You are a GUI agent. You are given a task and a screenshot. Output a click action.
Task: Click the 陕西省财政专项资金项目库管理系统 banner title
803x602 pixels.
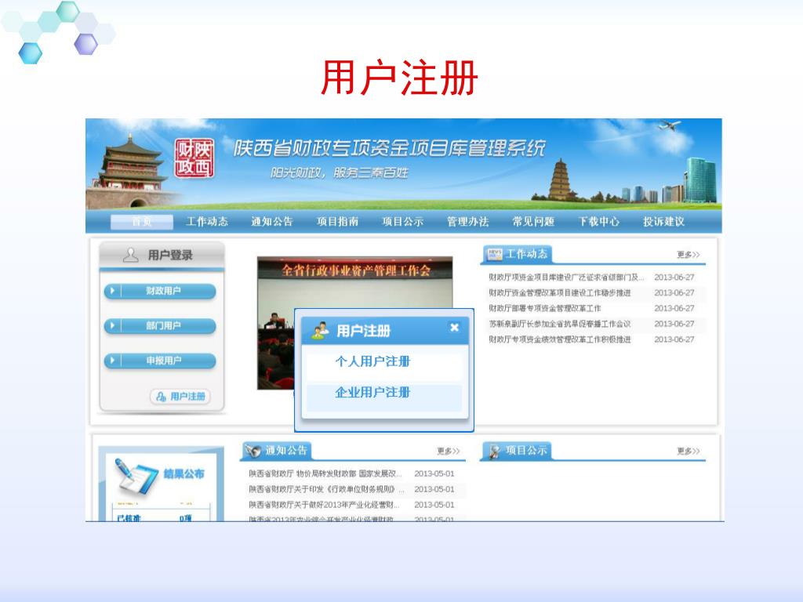[390, 148]
